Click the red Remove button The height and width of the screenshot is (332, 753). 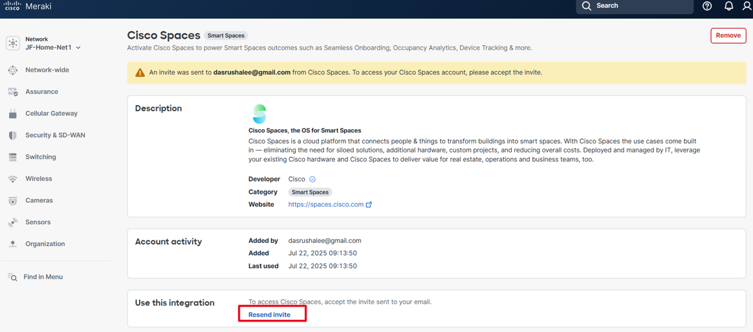(x=728, y=36)
